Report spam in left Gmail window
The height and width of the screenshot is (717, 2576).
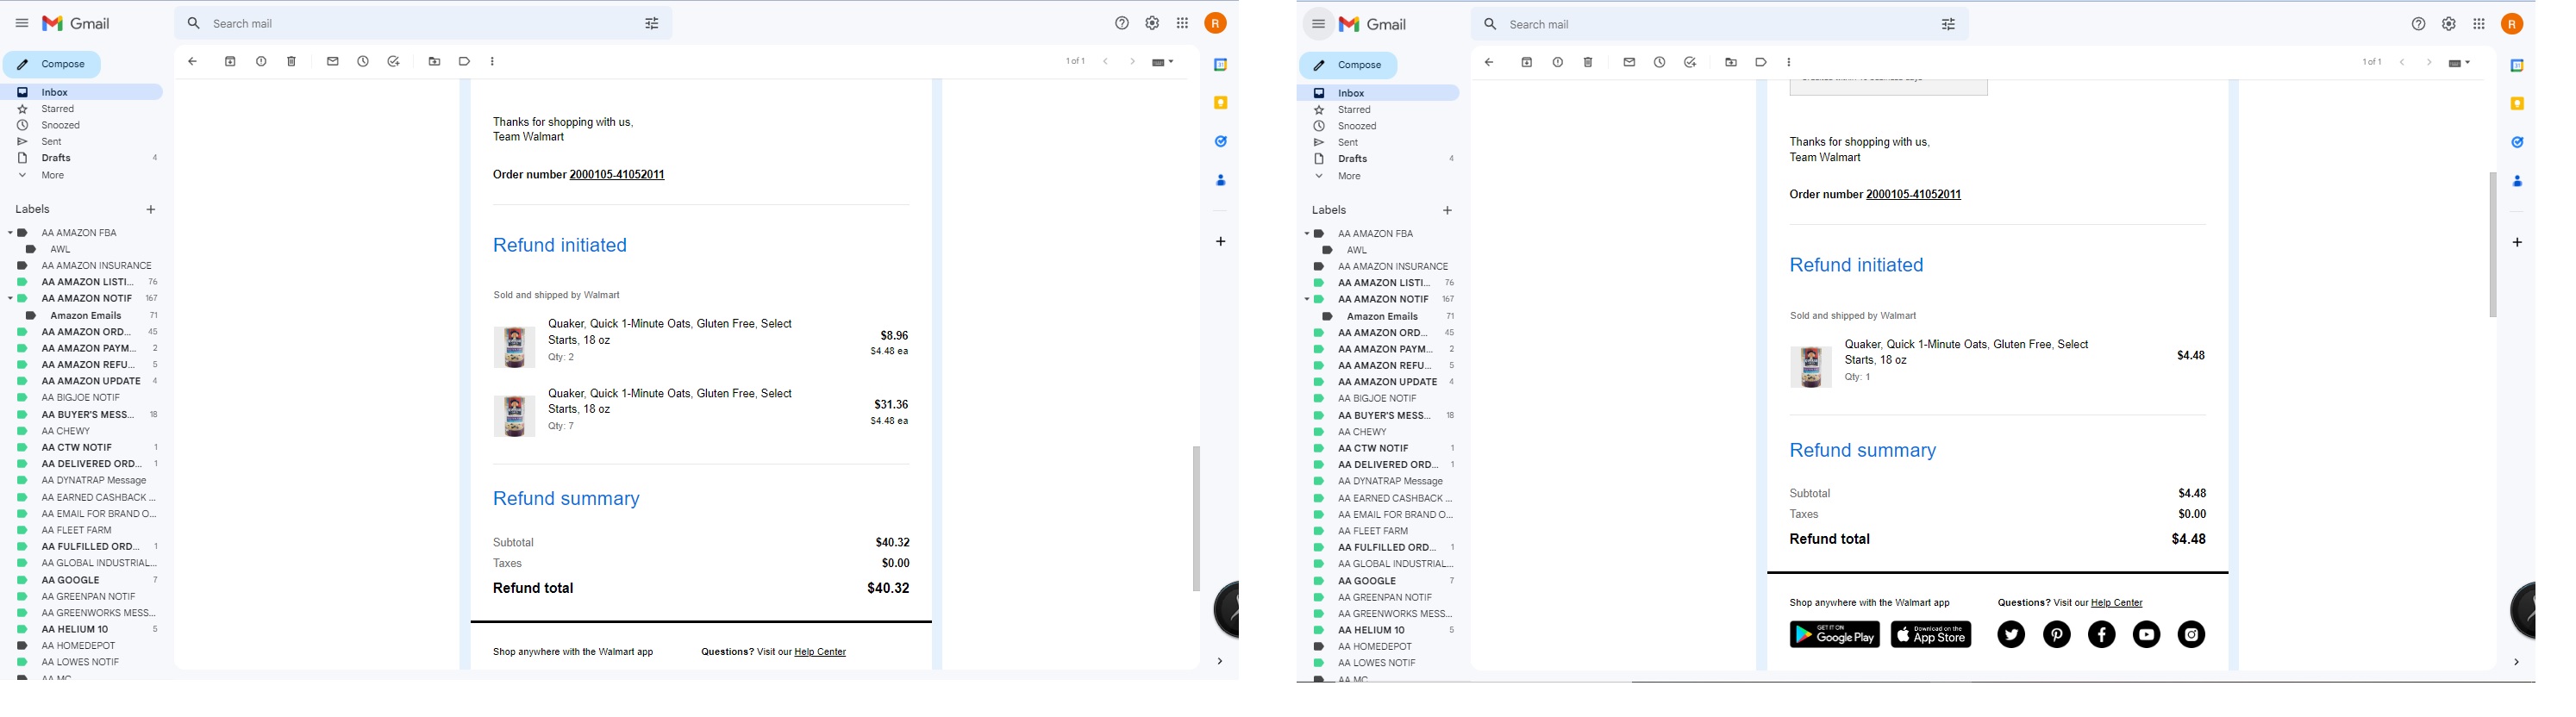pyautogui.click(x=261, y=62)
